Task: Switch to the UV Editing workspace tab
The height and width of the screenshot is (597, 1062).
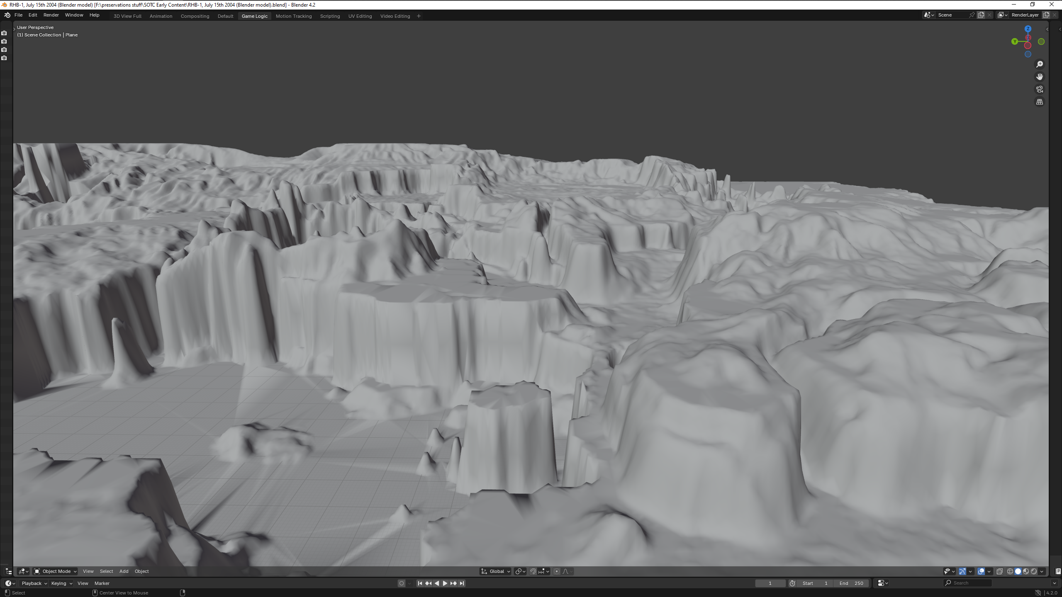Action: click(360, 16)
